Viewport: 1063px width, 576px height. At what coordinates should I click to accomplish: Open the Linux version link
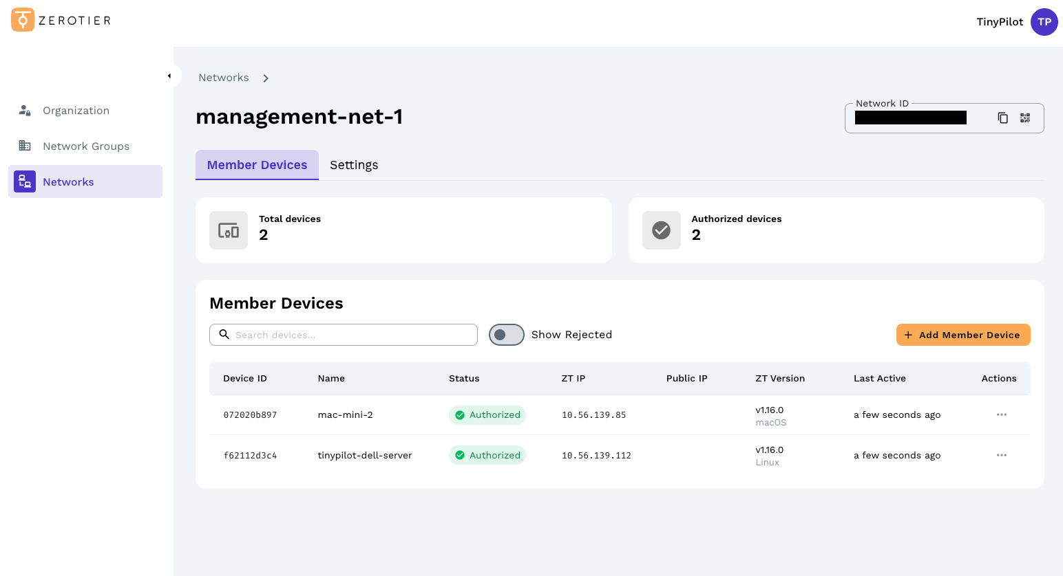point(767,462)
